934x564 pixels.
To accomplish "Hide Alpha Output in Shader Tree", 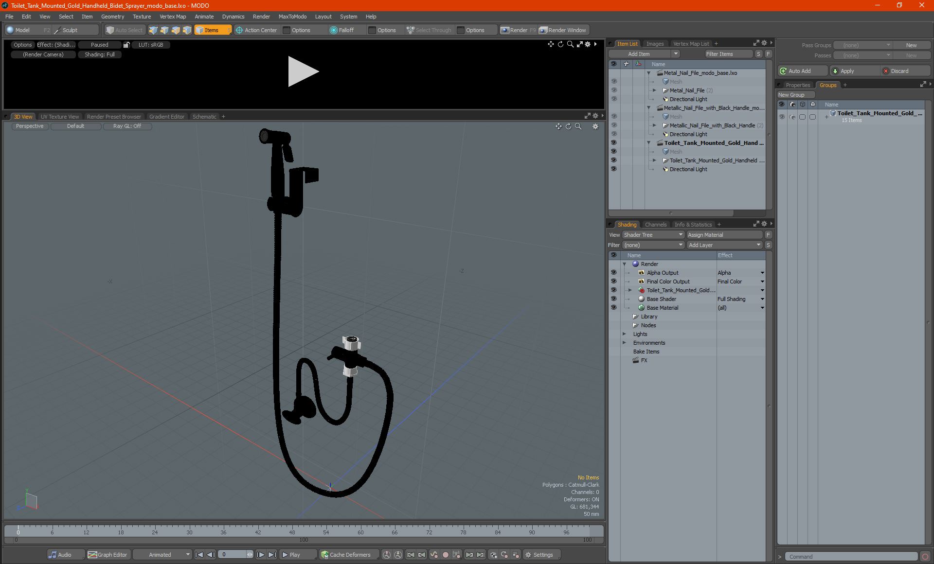I will [x=613, y=273].
